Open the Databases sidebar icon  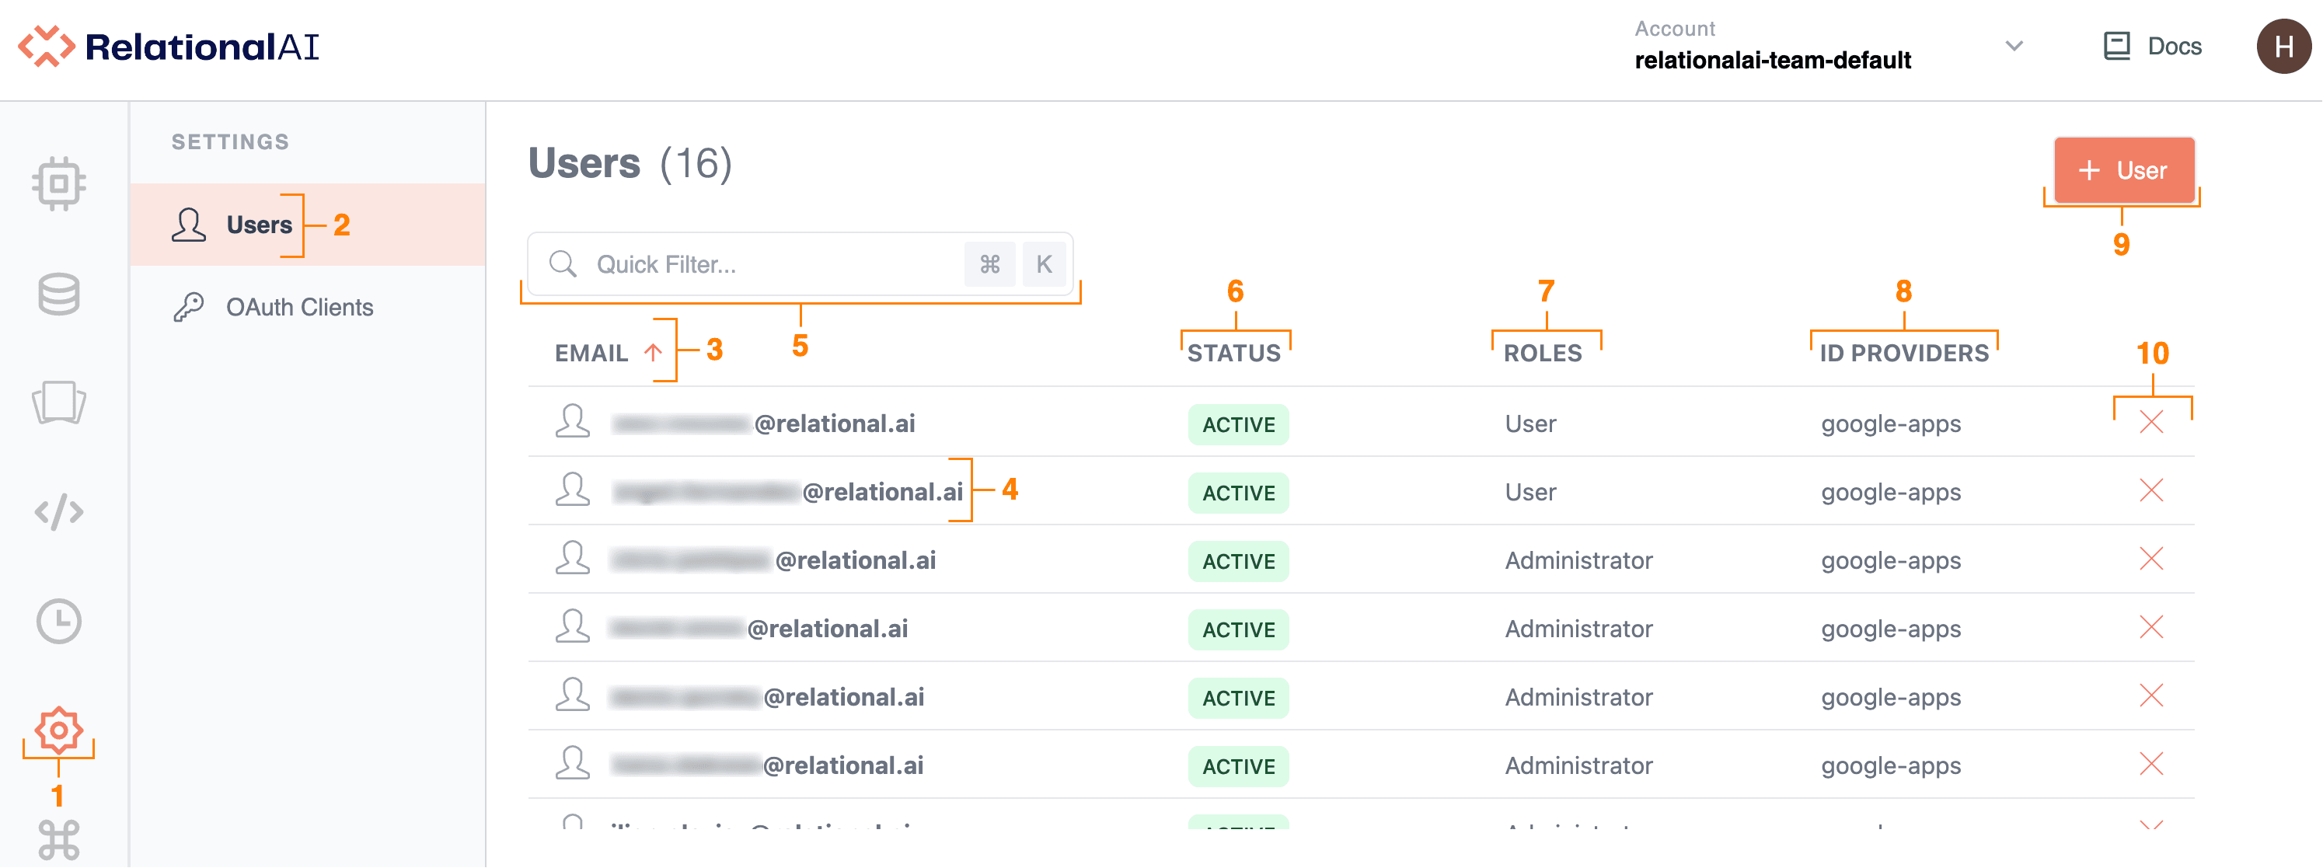[58, 294]
